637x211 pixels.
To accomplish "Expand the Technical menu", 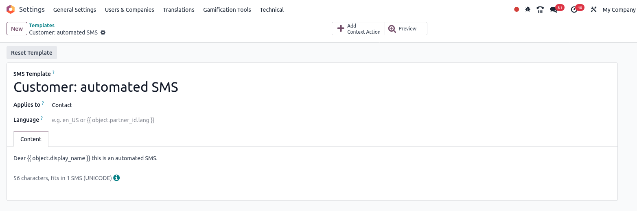I will tap(272, 10).
